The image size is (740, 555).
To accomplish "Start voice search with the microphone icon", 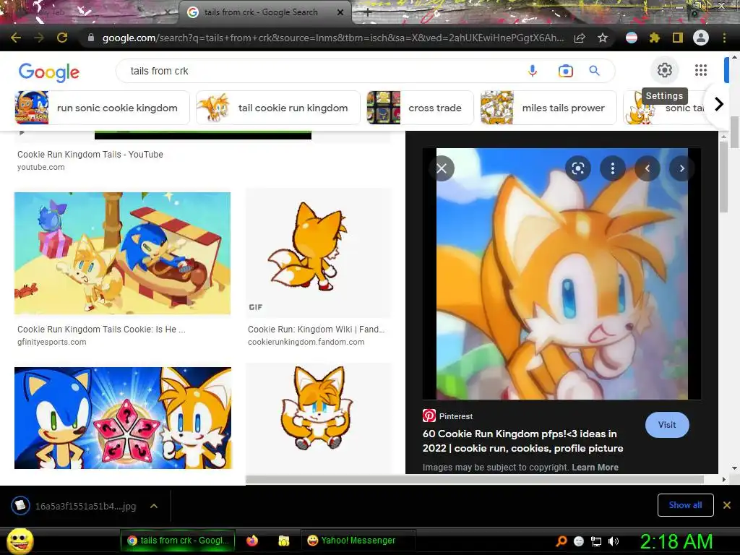I will click(533, 71).
